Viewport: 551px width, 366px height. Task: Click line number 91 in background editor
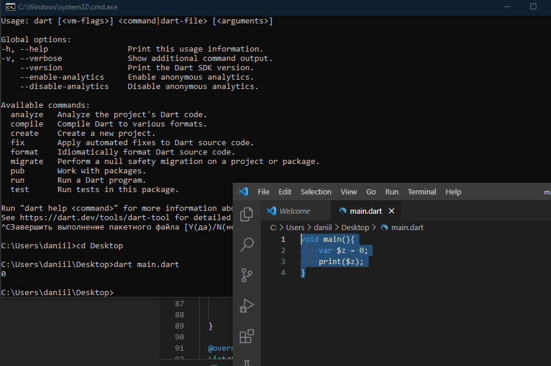tap(179, 348)
